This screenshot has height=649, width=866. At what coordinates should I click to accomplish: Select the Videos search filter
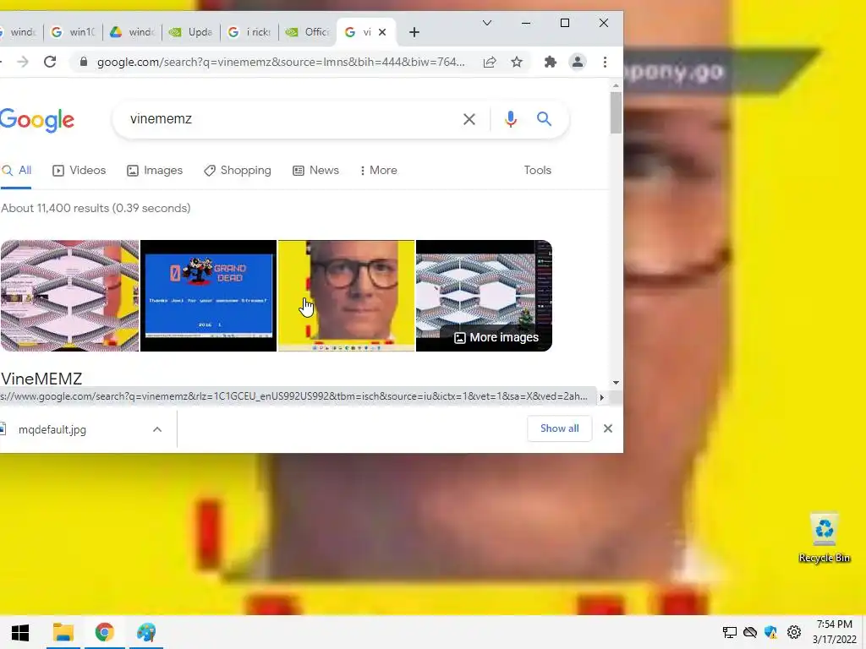79,171
